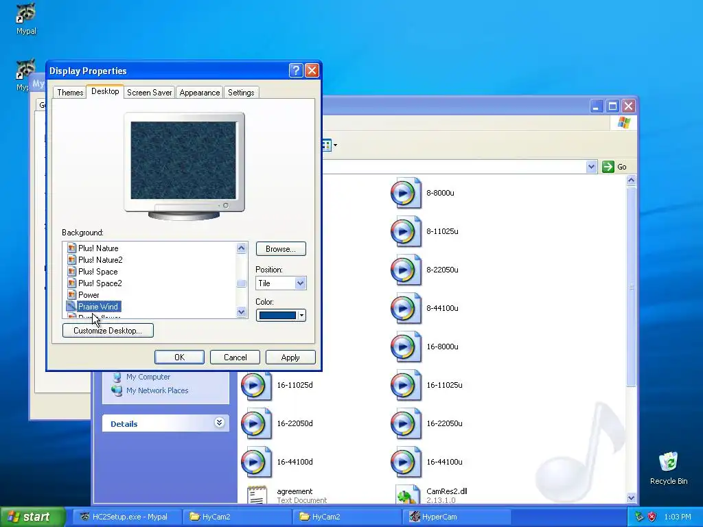Viewport: 703px width, 527px height.
Task: Open the Mypal desktop shortcut icon
Action: pos(26,14)
